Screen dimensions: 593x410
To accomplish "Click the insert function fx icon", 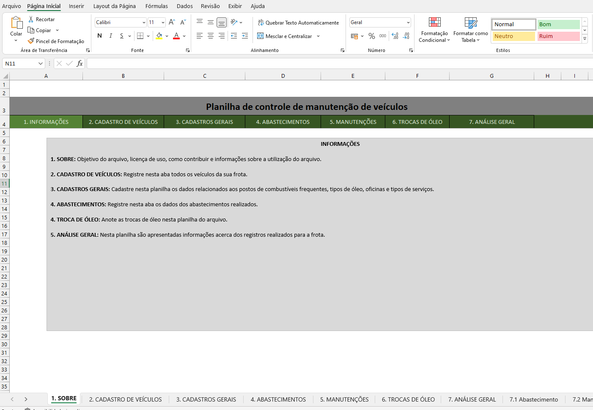I will pyautogui.click(x=80, y=63).
